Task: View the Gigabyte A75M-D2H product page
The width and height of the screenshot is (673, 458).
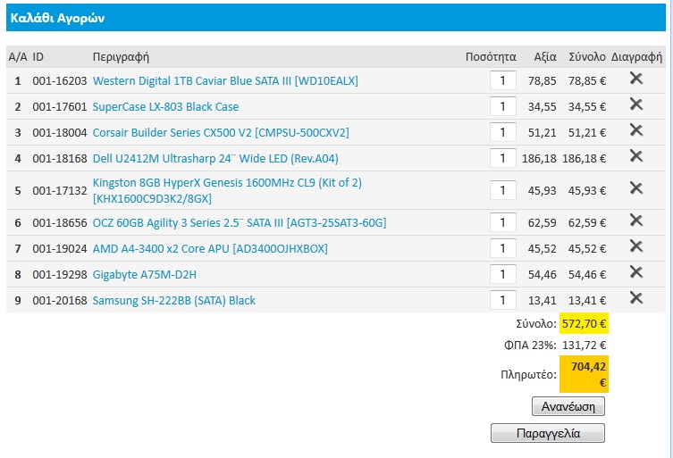Action: tap(145, 274)
